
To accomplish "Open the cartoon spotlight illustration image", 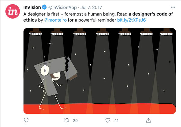I will 100,71.
